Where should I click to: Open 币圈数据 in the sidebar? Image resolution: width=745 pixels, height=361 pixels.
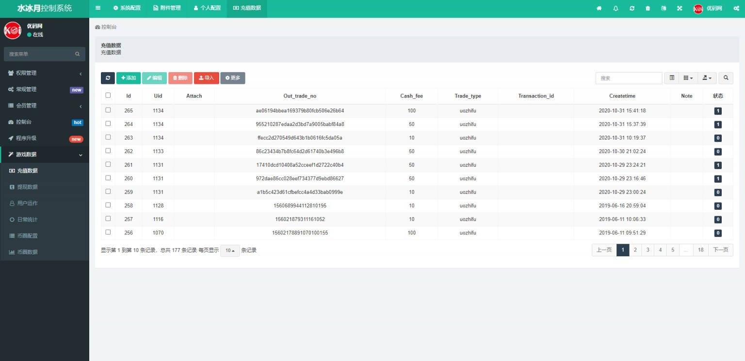(45, 252)
